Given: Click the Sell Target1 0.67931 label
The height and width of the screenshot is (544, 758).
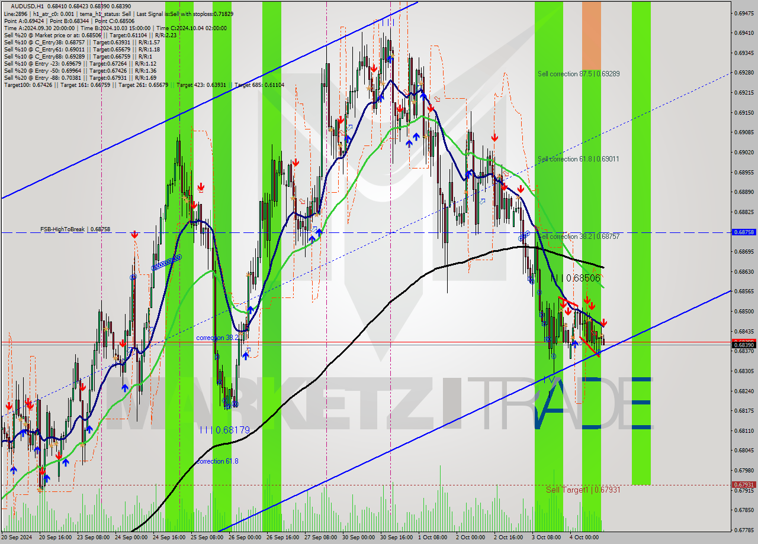Looking at the screenshot, I should coord(583,490).
